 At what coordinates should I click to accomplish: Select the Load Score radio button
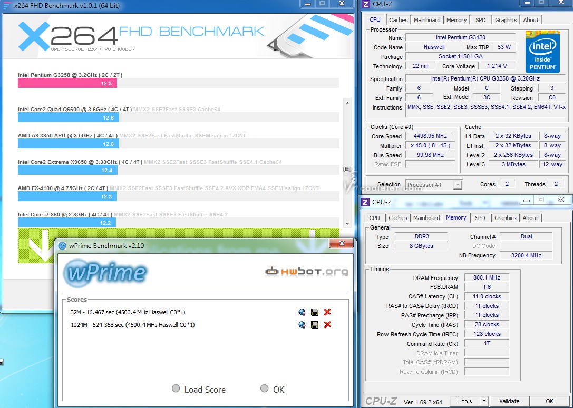176,389
